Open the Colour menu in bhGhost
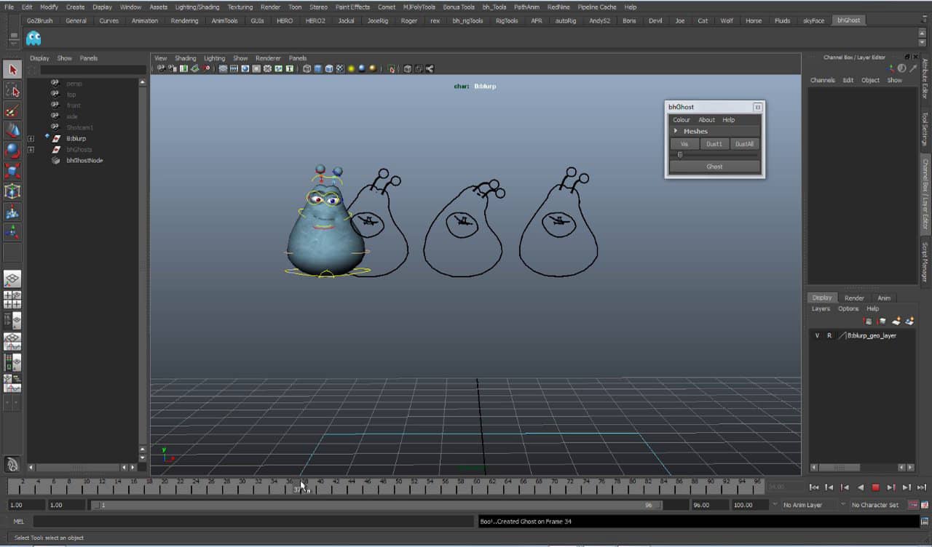Viewport: 932px width, 547px height. click(x=682, y=120)
